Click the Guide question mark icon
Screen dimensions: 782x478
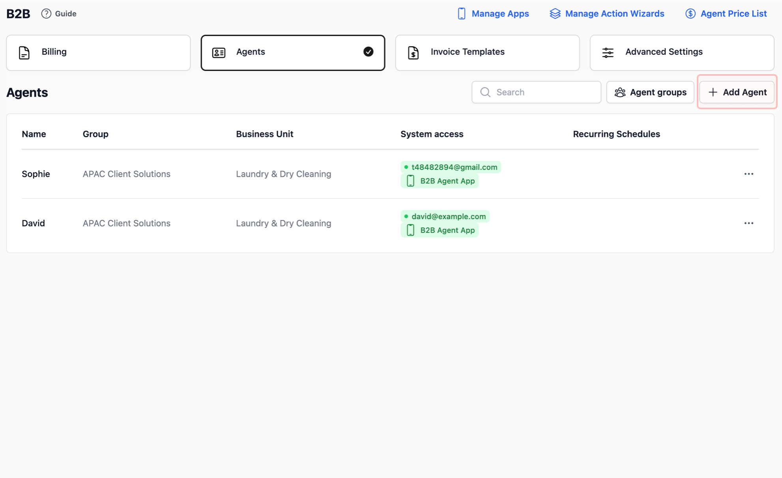click(x=46, y=14)
